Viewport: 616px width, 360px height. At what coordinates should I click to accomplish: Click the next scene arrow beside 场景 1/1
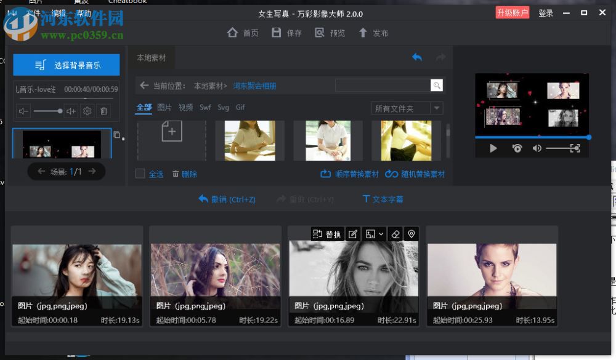click(x=91, y=171)
